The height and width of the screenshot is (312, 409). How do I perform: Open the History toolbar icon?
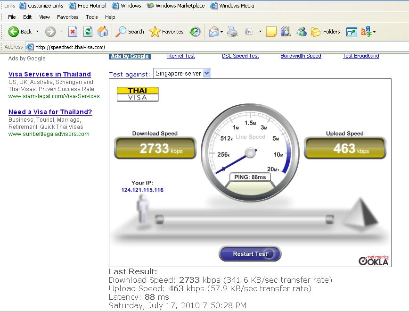(195, 32)
